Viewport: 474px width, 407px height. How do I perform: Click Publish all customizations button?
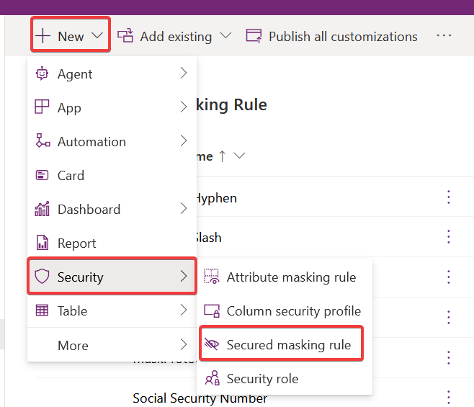pos(332,36)
